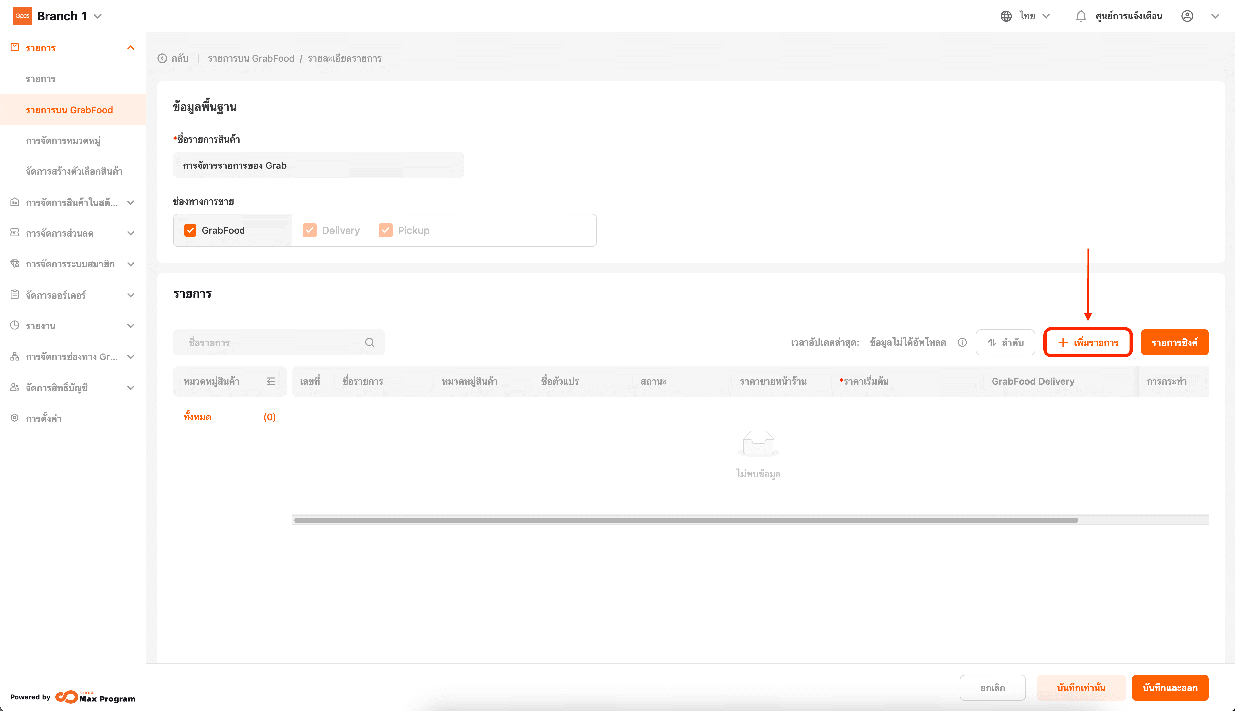Open the Branch 1 dropdown
This screenshot has height=711, width=1235.
click(x=98, y=16)
